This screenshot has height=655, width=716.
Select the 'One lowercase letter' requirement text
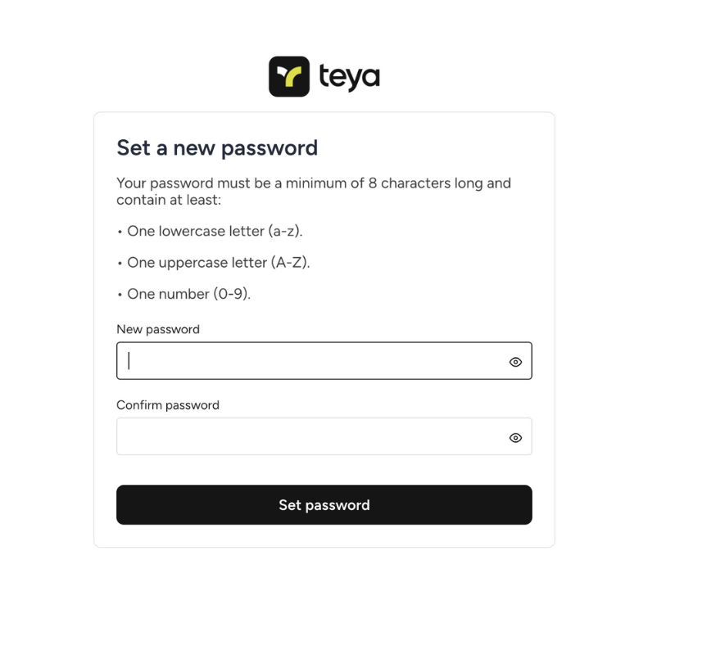tap(197, 232)
